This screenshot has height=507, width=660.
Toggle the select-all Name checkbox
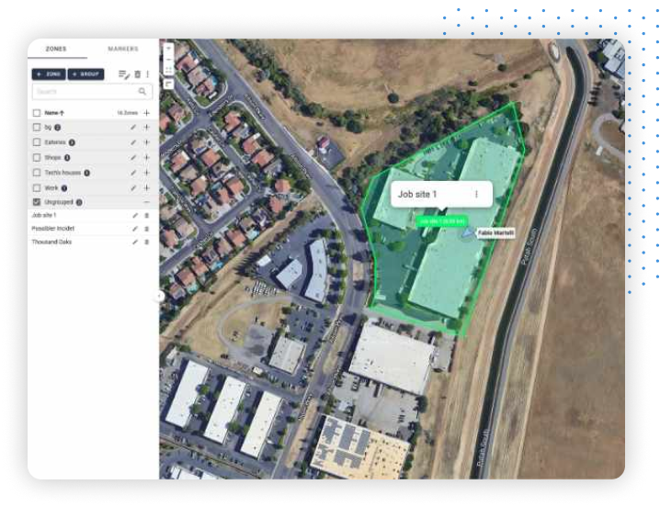click(x=37, y=113)
